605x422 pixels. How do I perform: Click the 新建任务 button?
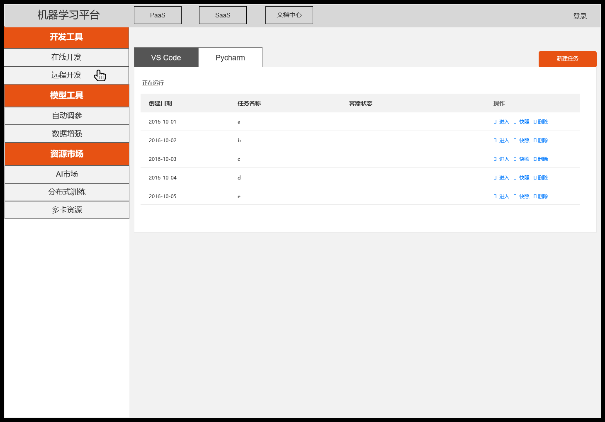[x=567, y=59]
